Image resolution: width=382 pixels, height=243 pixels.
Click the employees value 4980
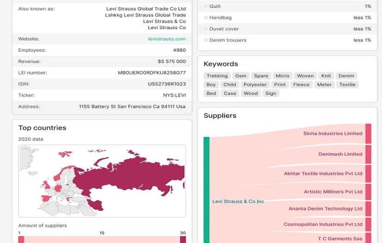pyautogui.click(x=179, y=50)
